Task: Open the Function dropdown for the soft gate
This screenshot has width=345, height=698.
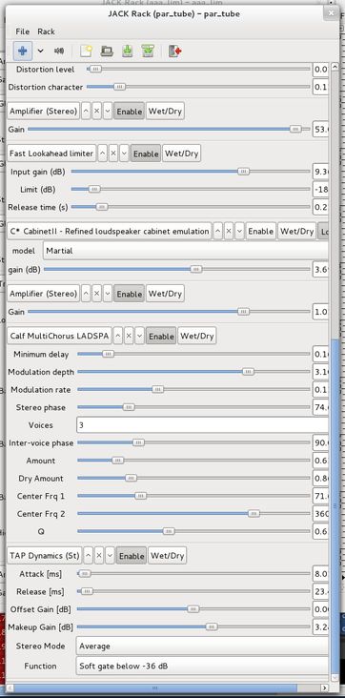Action: (203, 666)
